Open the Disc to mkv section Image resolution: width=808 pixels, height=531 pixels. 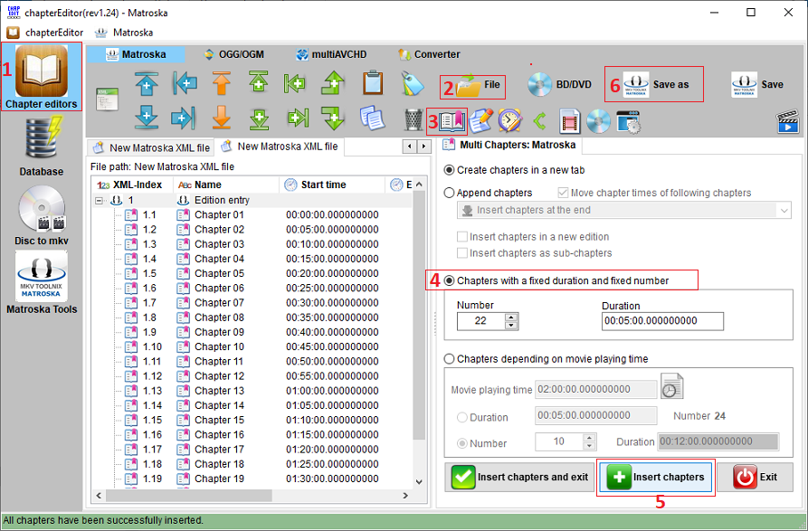[42, 215]
